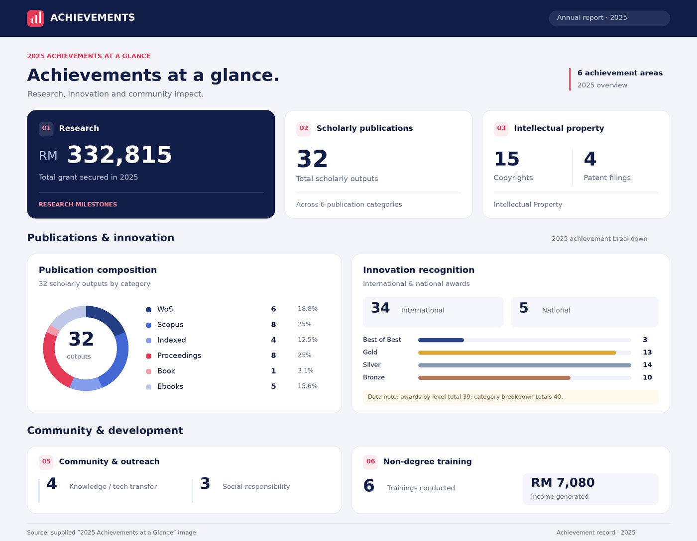This screenshot has height=541, width=697.
Task: Click the 'Total scholarly outputs' label
Action: coord(337,179)
